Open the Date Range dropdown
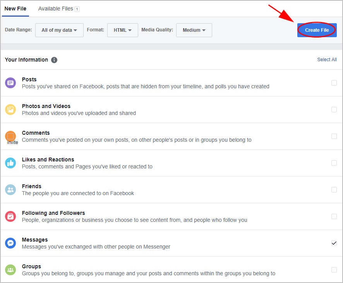Image resolution: width=343 pixels, height=283 pixels. point(59,30)
